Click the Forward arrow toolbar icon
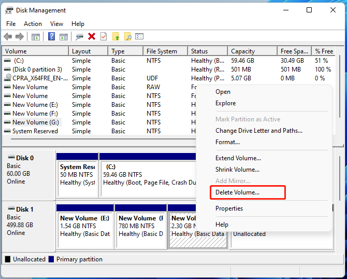This screenshot has width=347, height=279. [x=20, y=36]
